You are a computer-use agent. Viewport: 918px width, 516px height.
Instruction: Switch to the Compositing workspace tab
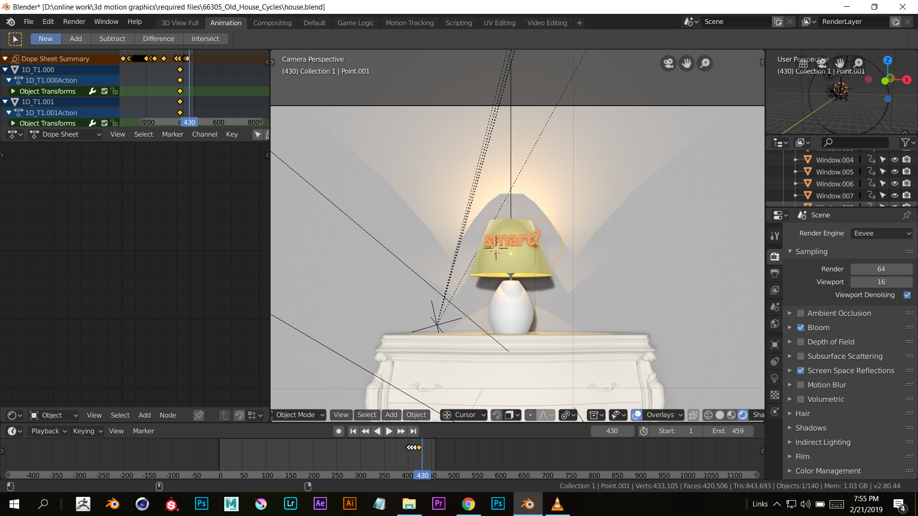pyautogui.click(x=272, y=23)
